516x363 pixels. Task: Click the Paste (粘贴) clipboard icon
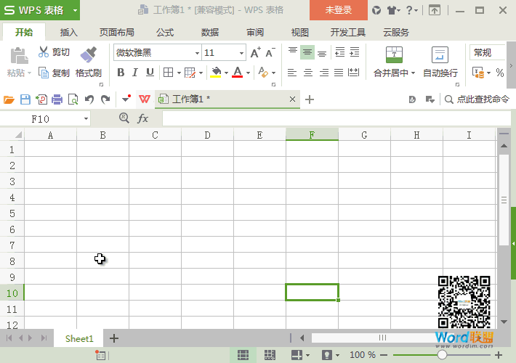(x=19, y=55)
